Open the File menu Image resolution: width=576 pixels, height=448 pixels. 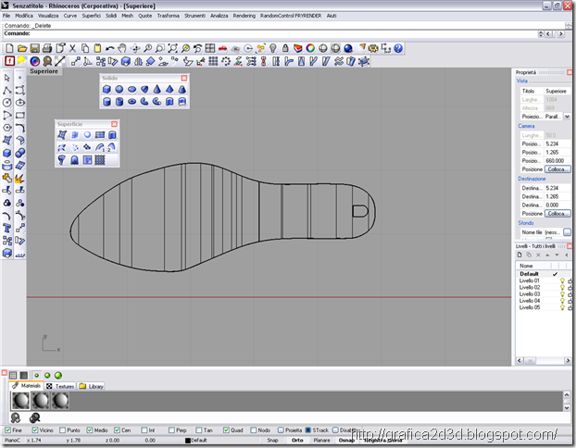click(6, 16)
